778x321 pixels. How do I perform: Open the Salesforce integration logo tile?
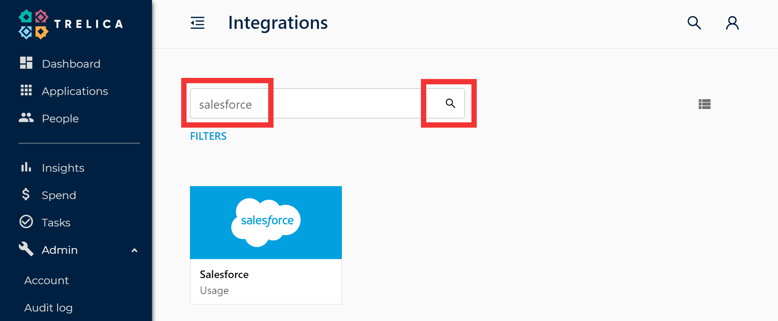click(x=266, y=223)
